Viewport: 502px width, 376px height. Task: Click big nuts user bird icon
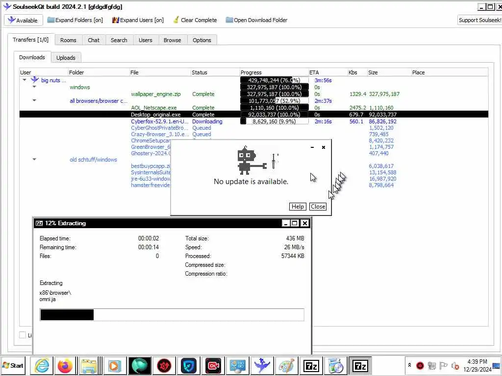click(x=35, y=80)
